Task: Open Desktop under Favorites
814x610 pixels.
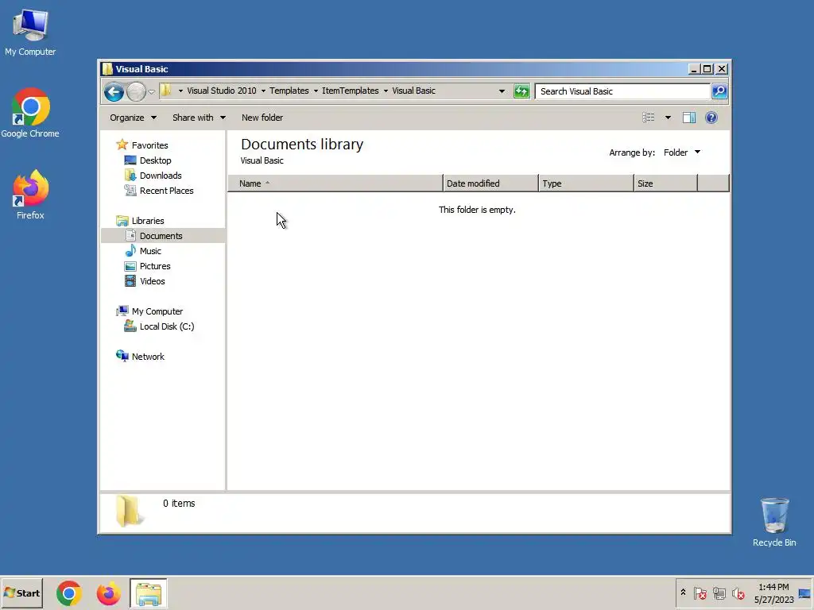Action: (x=155, y=160)
